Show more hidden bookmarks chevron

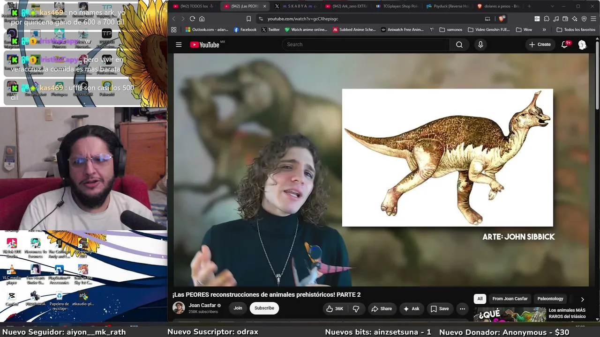point(544,29)
